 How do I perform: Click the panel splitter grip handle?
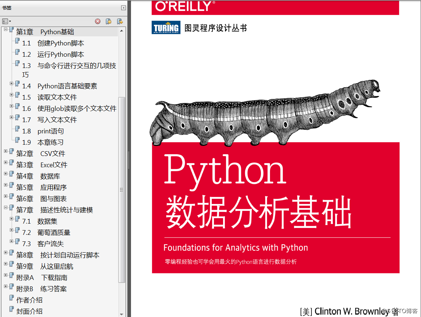coord(129,160)
